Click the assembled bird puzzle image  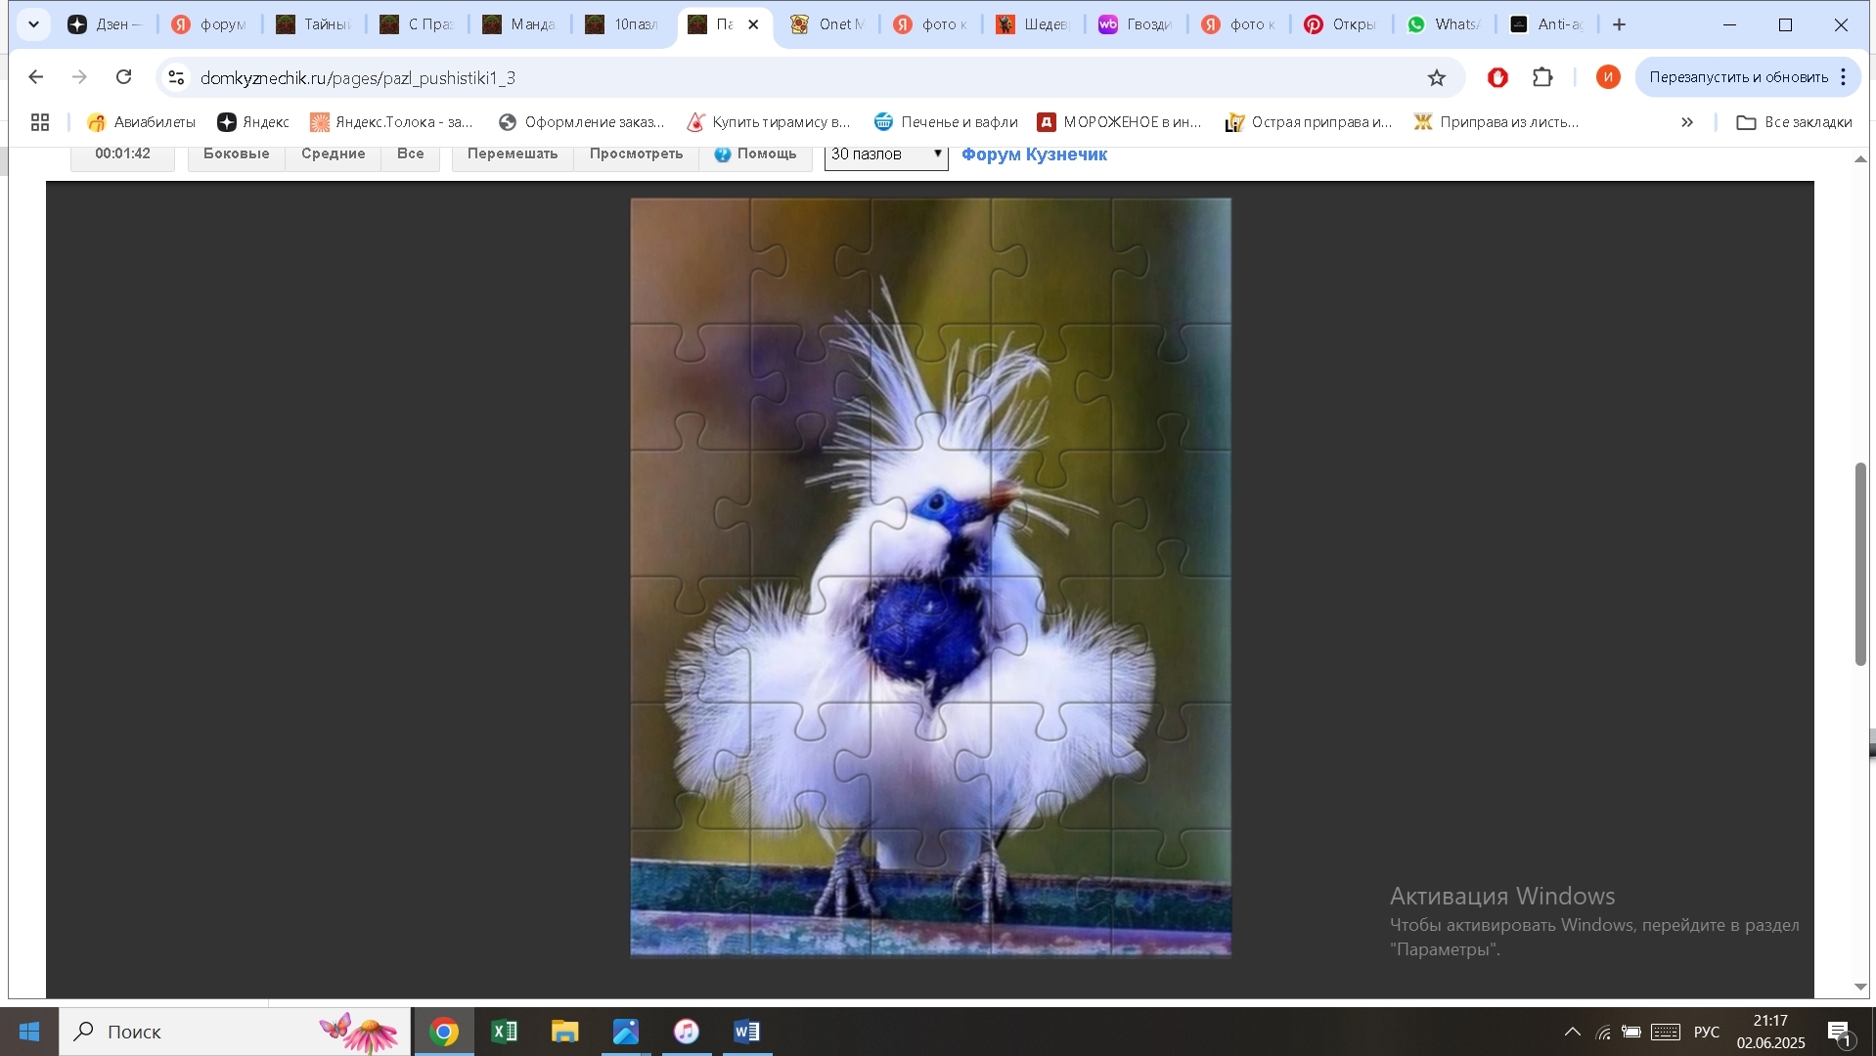click(x=930, y=577)
